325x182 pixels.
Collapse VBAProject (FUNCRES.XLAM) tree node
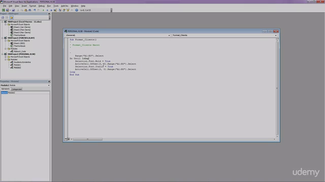click(3, 38)
